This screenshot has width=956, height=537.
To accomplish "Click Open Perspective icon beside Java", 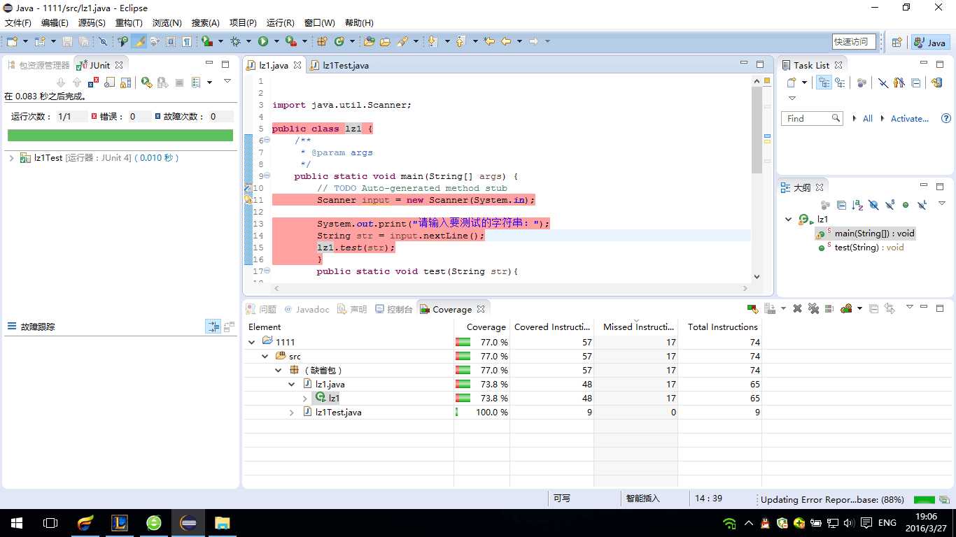I will tap(897, 43).
